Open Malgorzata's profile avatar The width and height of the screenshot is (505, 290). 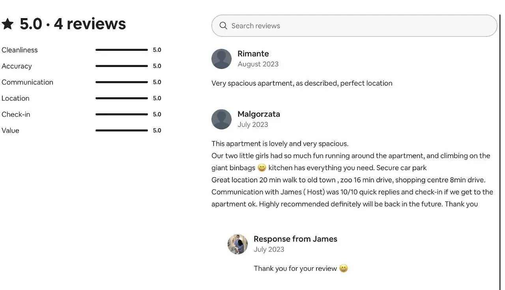[221, 119]
